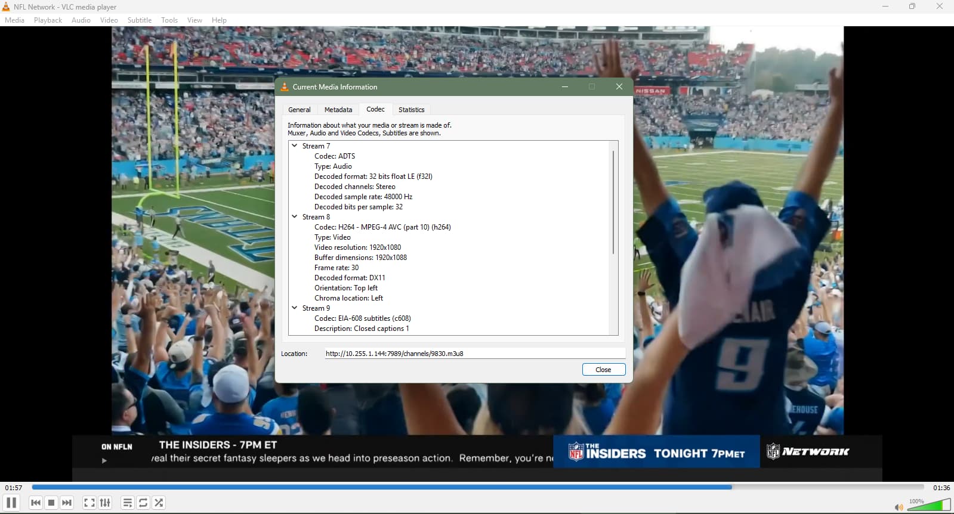The width and height of the screenshot is (954, 514).
Task: Stop playback with the stop button
Action: [51, 503]
